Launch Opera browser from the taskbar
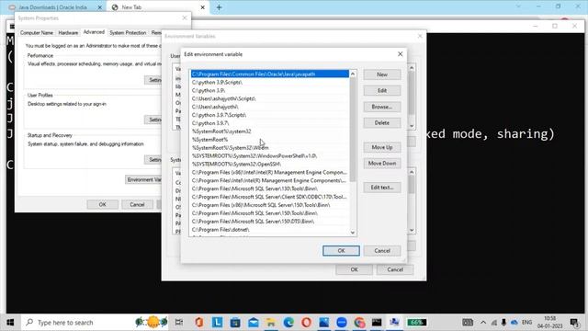The height and width of the screenshot is (331, 588). [x=306, y=323]
